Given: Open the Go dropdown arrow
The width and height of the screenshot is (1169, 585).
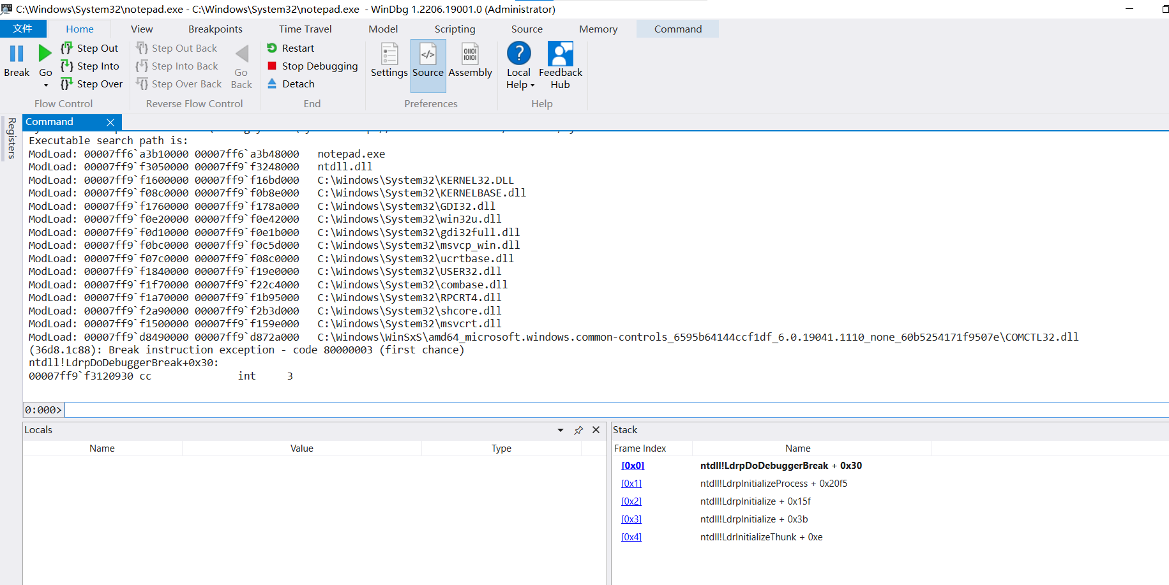Looking at the screenshot, I should tap(46, 85).
